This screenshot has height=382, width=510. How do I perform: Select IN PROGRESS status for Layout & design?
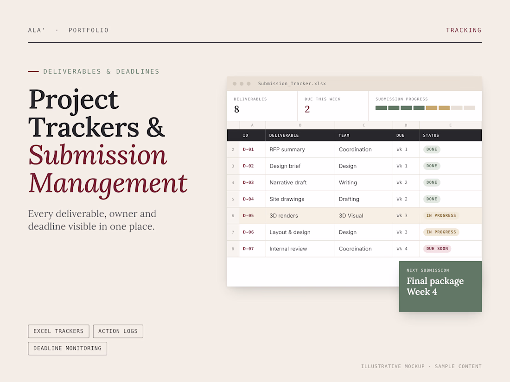(441, 232)
